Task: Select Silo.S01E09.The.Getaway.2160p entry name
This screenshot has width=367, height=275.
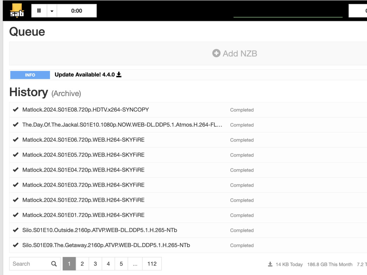Action: pos(106,245)
